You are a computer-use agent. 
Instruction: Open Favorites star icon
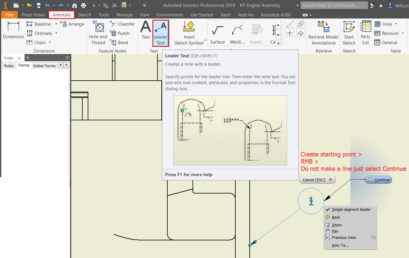(x=381, y=5)
